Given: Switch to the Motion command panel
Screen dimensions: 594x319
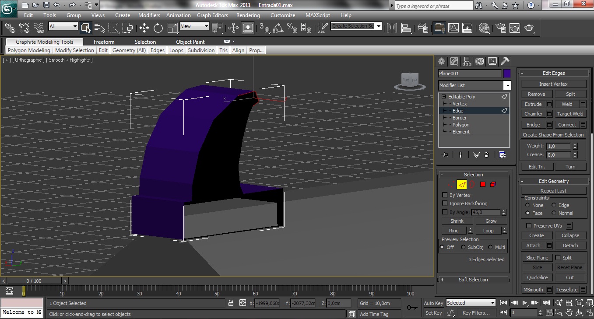Looking at the screenshot, I should pos(480,61).
